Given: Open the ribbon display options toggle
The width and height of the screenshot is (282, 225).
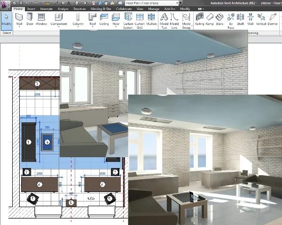Looking at the screenshot, I should click(x=201, y=9).
